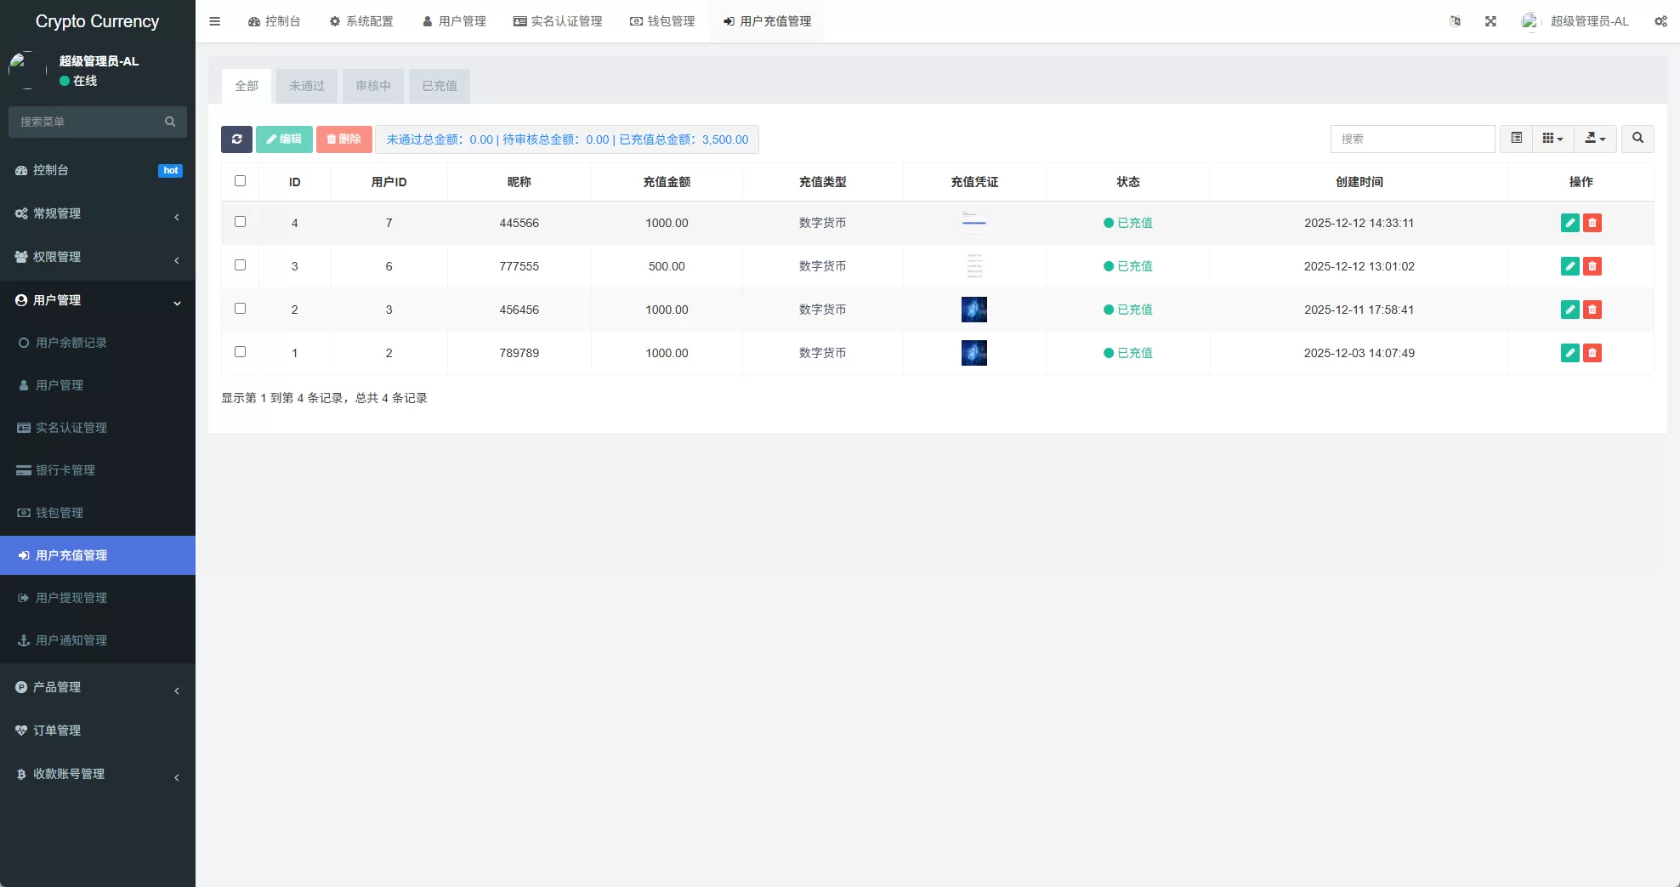The image size is (1680, 887).
Task: Open 用户提现管理 in the sidebar
Action: 71,598
